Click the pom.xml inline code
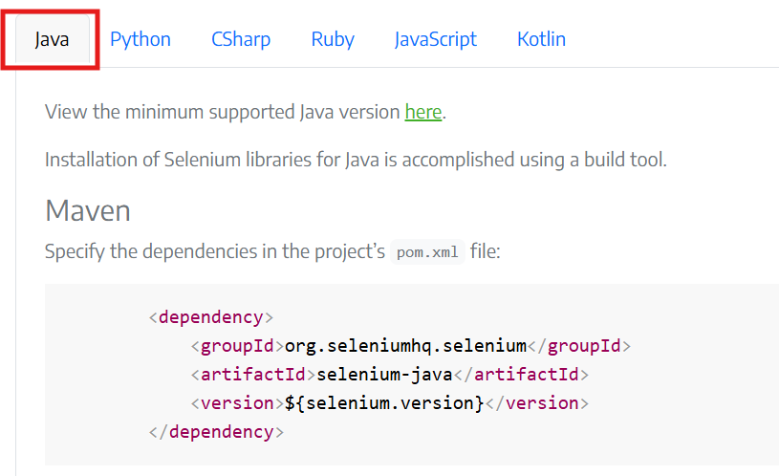 coord(427,252)
